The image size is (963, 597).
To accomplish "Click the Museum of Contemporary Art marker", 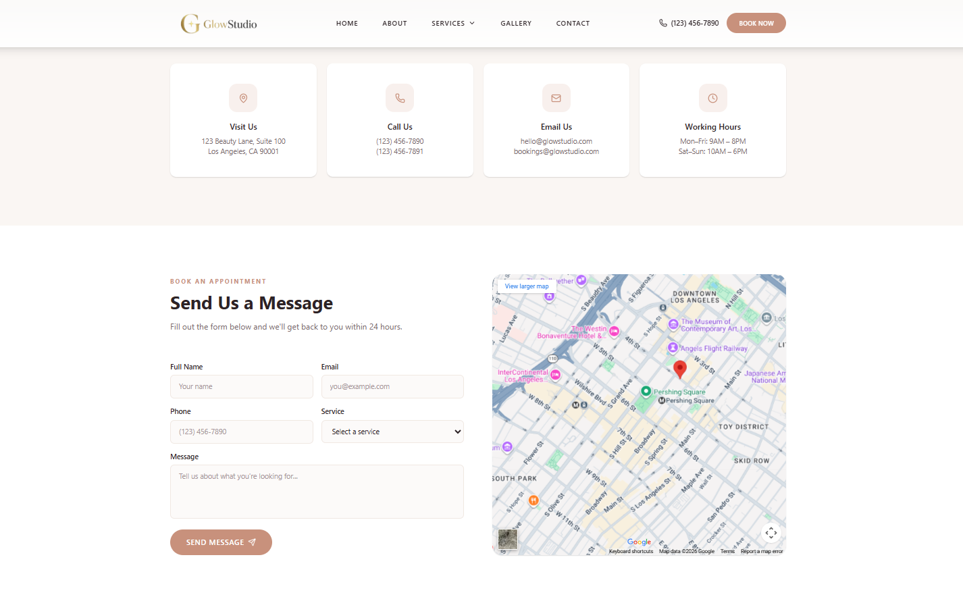I will tap(673, 324).
